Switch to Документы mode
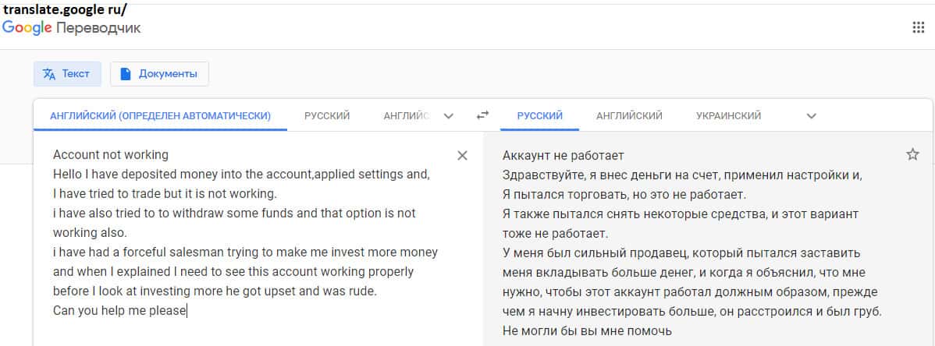The image size is (935, 346). pos(159,74)
